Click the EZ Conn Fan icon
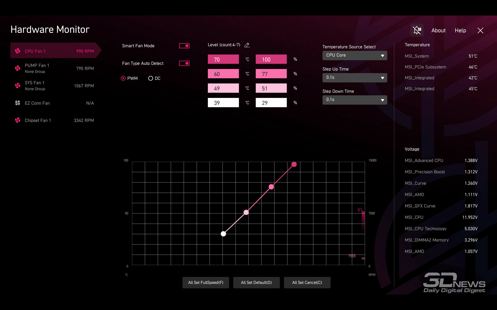This screenshot has width=497, height=310. (18, 103)
